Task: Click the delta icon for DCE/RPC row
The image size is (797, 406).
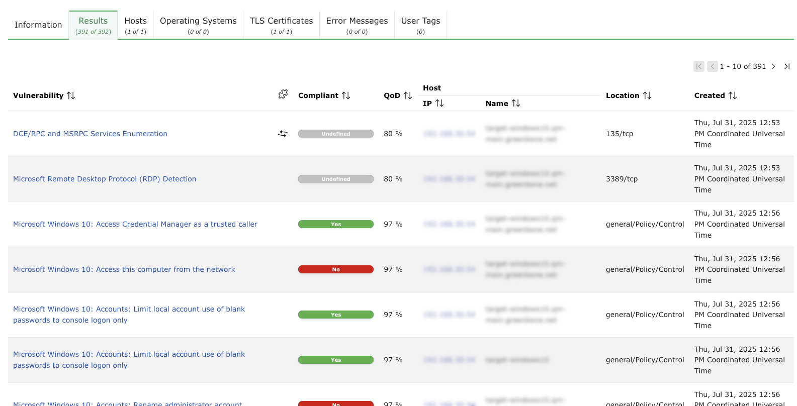Action: point(283,134)
